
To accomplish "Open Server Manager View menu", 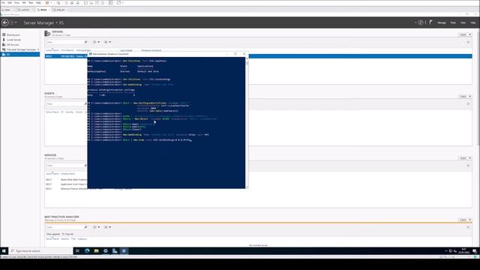I will pyautogui.click(x=463, y=22).
